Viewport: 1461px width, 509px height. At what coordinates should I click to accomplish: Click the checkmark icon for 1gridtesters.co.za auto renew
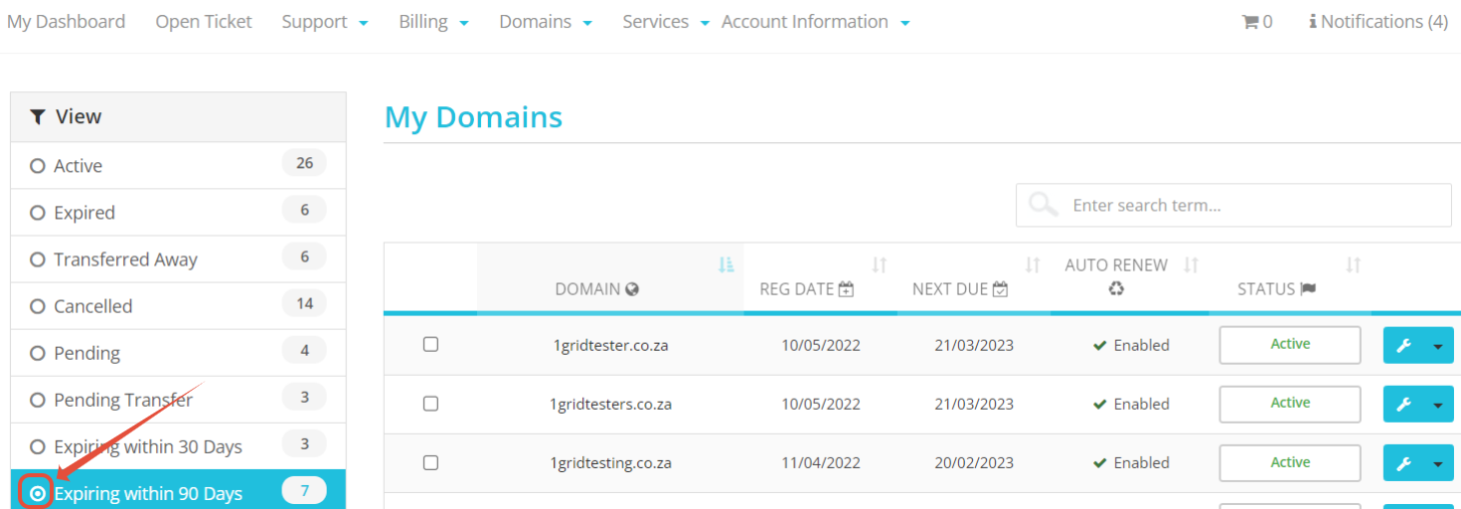(x=1099, y=404)
